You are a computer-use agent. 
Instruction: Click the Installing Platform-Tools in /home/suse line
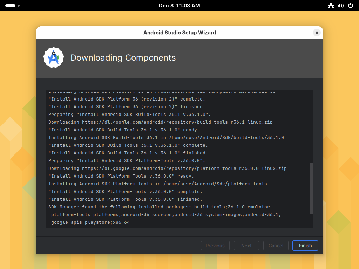click(157, 184)
